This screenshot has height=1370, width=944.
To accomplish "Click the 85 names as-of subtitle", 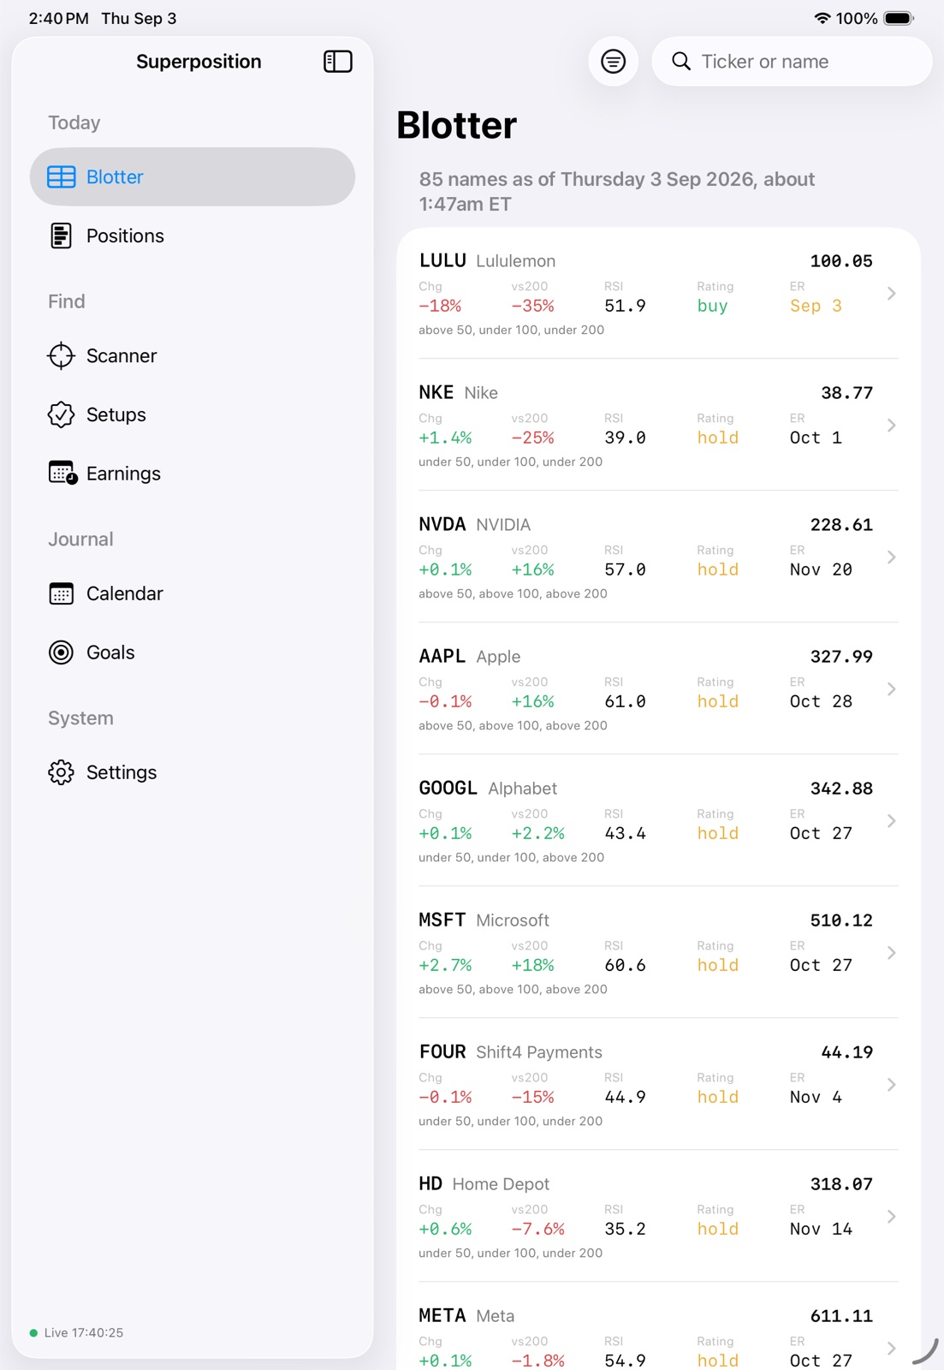I will (x=617, y=192).
